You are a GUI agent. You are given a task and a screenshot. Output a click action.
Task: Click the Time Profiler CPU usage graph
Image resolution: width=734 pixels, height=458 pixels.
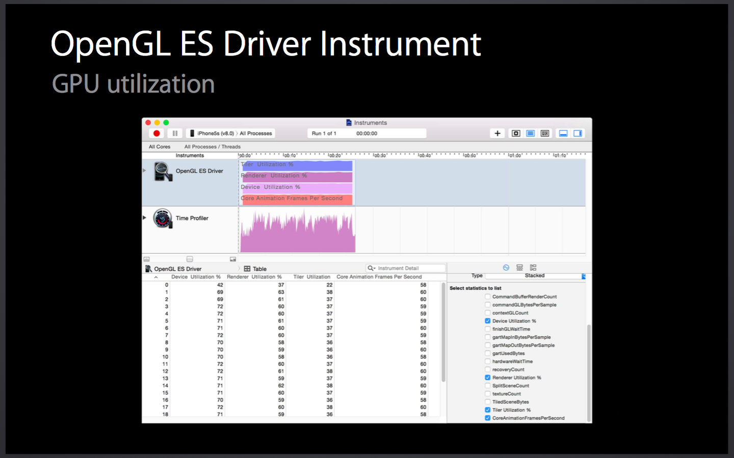(x=298, y=231)
